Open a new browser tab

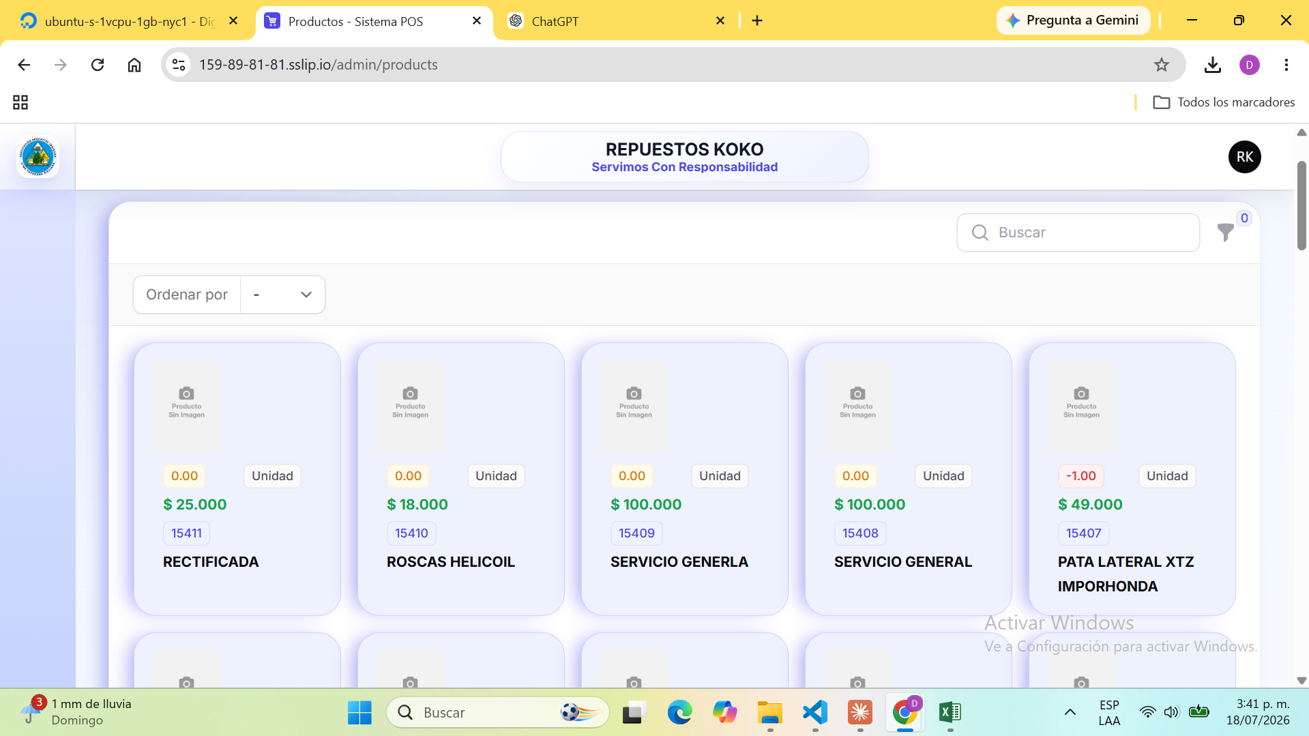756,21
